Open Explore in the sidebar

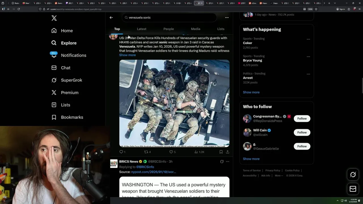64,43
